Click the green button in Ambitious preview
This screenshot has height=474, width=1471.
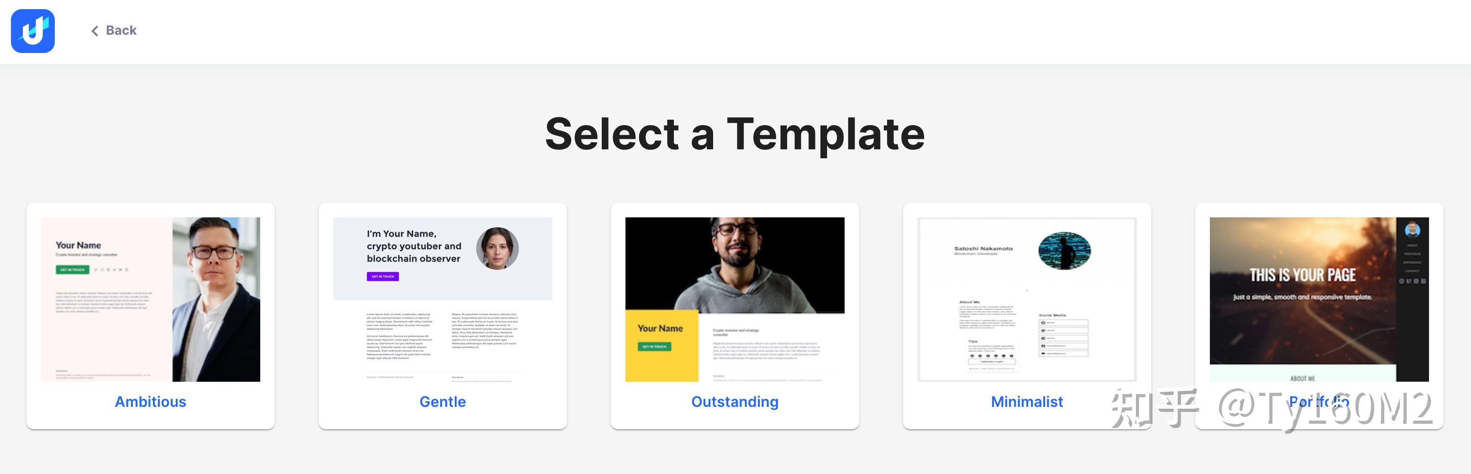pyautogui.click(x=73, y=269)
